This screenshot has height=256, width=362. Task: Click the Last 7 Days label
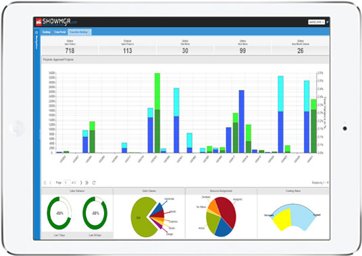coord(59,235)
